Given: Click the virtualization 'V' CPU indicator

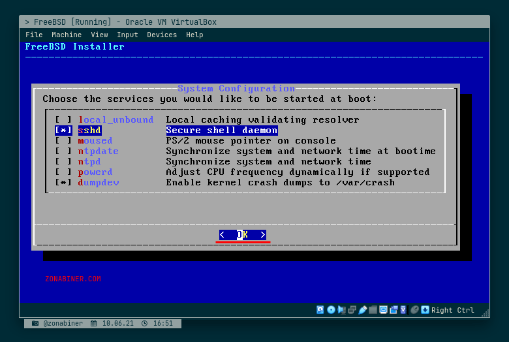Looking at the screenshot, I should [x=403, y=310].
